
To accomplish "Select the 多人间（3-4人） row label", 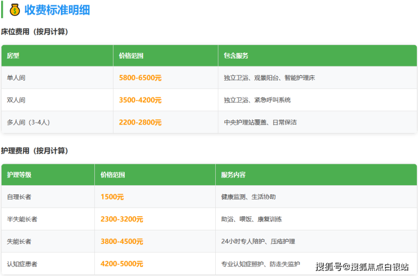I will click(28, 122).
